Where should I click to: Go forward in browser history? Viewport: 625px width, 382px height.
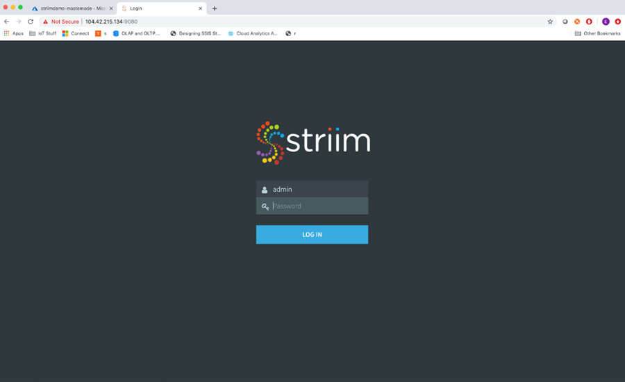click(x=18, y=22)
